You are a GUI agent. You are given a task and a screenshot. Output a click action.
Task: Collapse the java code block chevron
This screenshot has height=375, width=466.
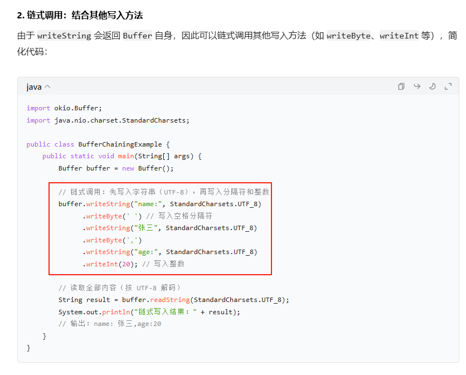click(47, 87)
